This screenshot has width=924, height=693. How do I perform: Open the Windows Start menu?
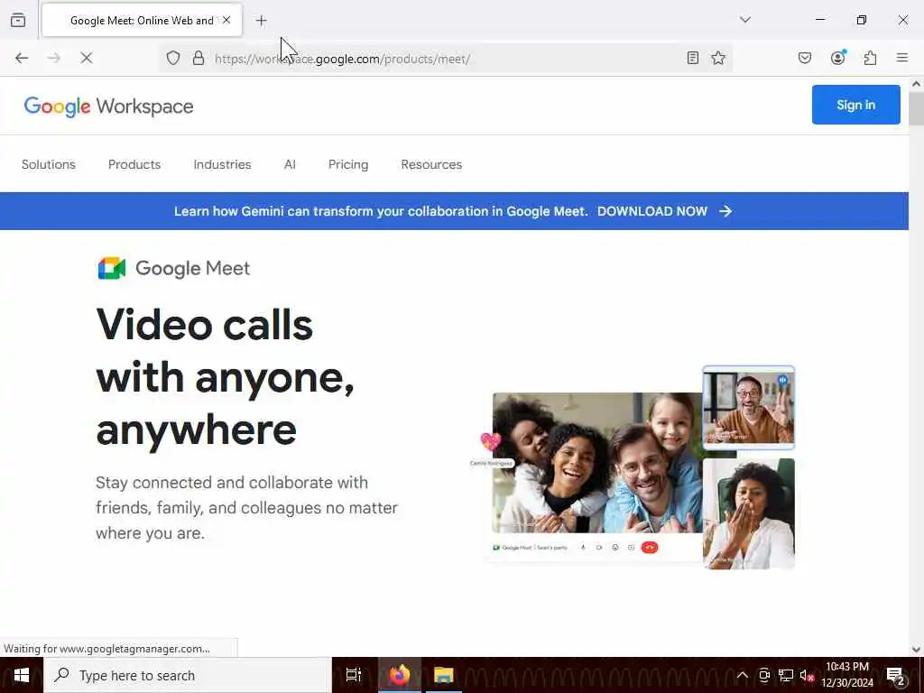point(22,675)
